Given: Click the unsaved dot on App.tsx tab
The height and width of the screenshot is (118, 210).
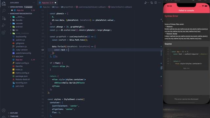Looking at the screenshot, I should pyautogui.click(x=55, y=3).
